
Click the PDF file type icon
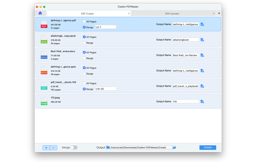[x=44, y=24]
